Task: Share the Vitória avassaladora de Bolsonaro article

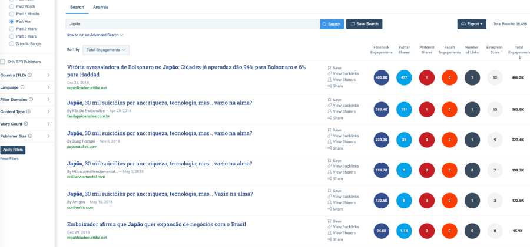Action: pyautogui.click(x=335, y=86)
